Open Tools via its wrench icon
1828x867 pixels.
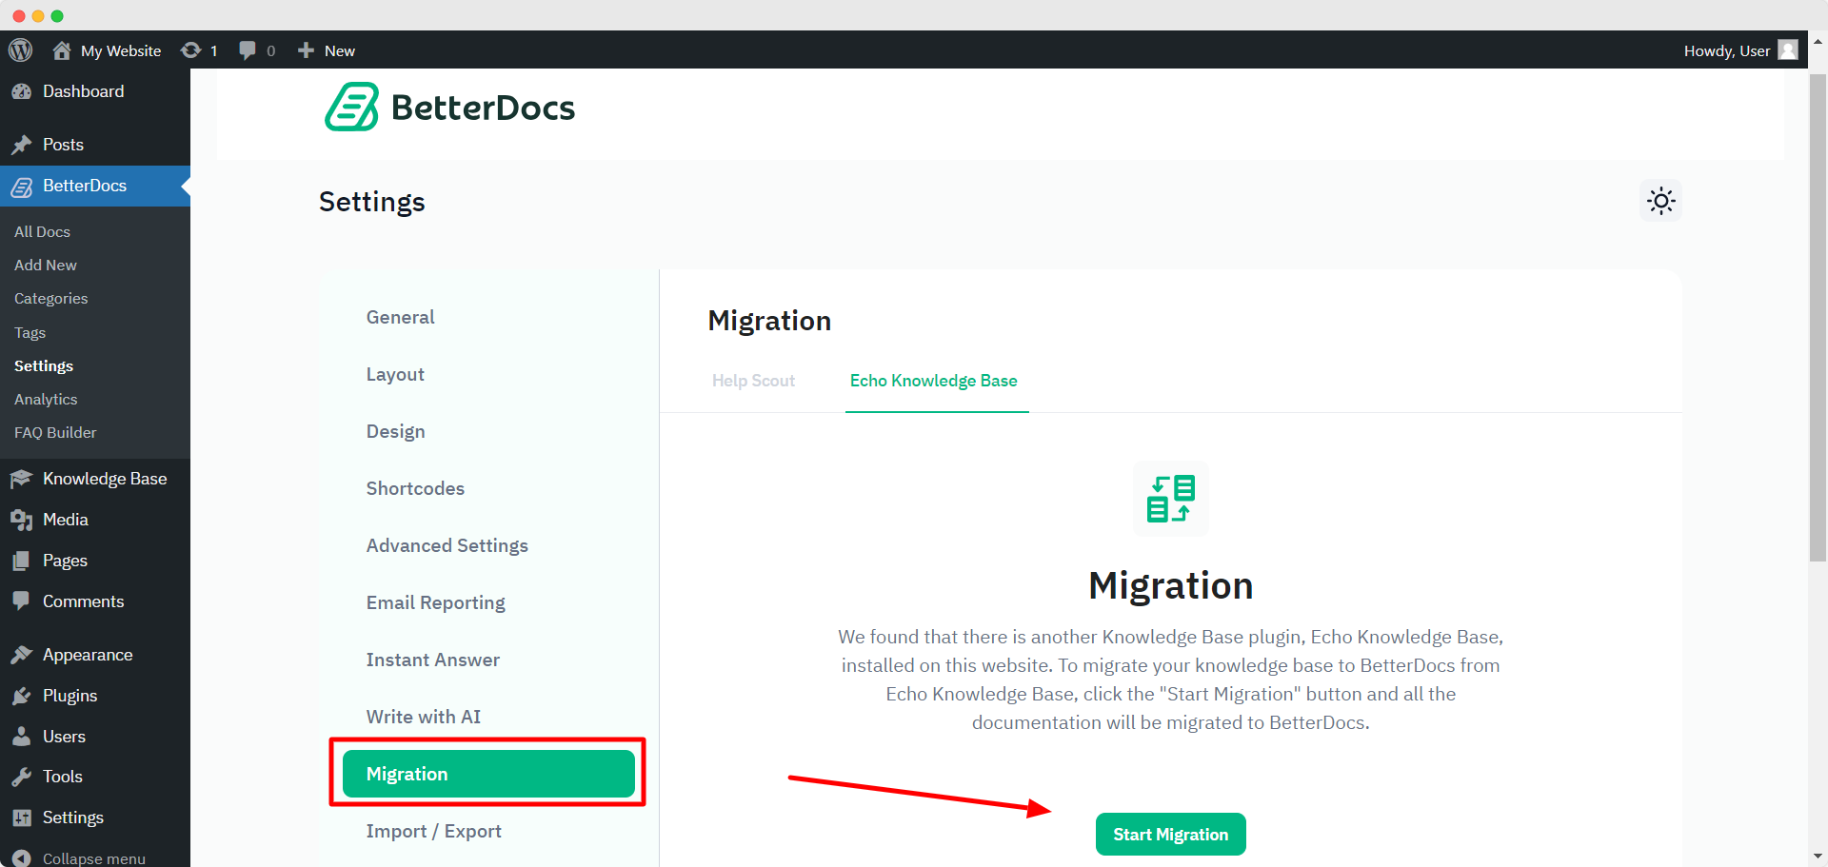[22, 776]
